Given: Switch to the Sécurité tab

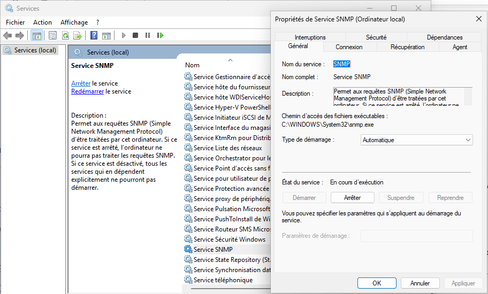Looking at the screenshot, I should point(376,37).
